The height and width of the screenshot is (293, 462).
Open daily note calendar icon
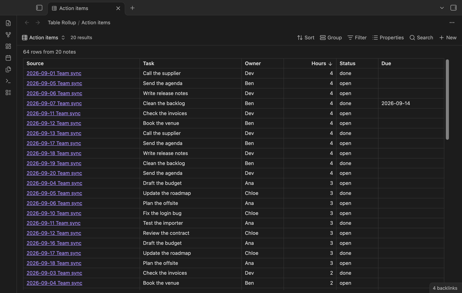click(x=8, y=58)
